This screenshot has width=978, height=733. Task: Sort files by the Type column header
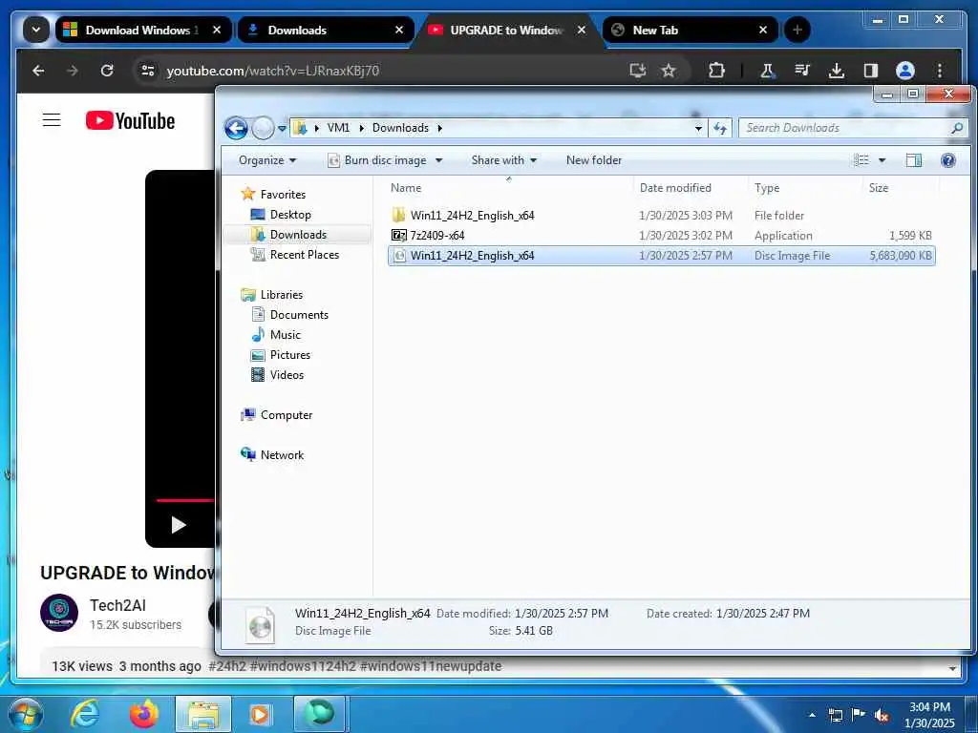805,188
